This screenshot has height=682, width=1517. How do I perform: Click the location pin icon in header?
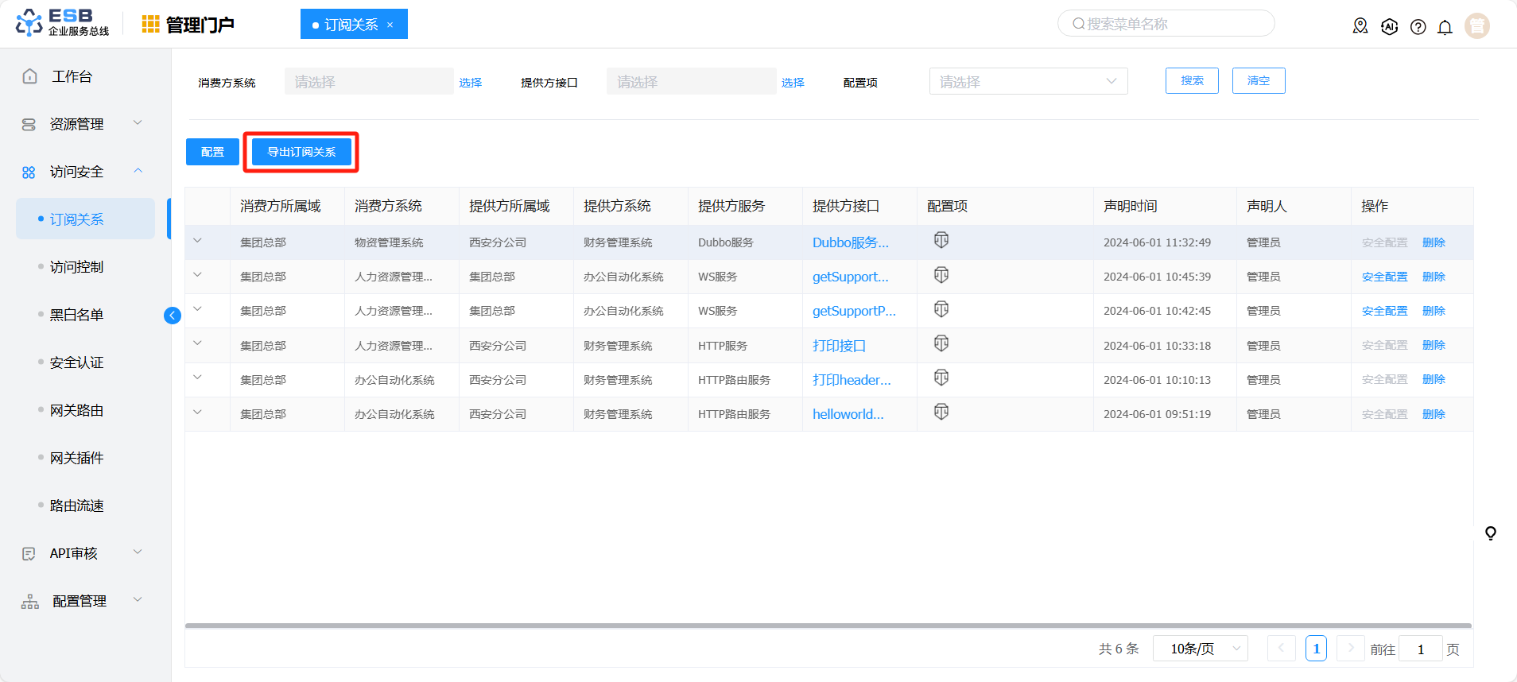coord(1360,26)
